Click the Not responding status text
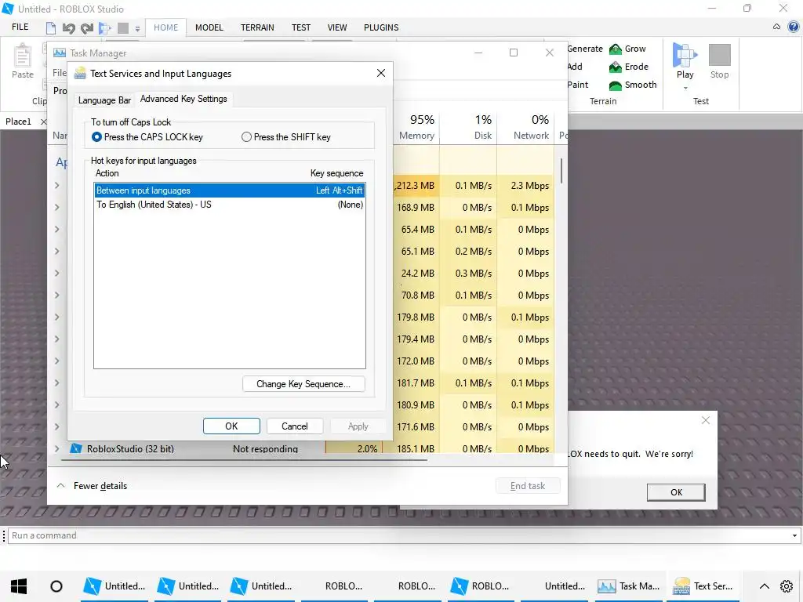Screen dimensions: 803x602 pyautogui.click(x=265, y=448)
